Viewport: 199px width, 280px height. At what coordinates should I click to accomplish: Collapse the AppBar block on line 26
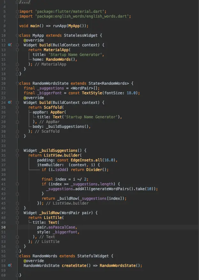click(17, 112)
